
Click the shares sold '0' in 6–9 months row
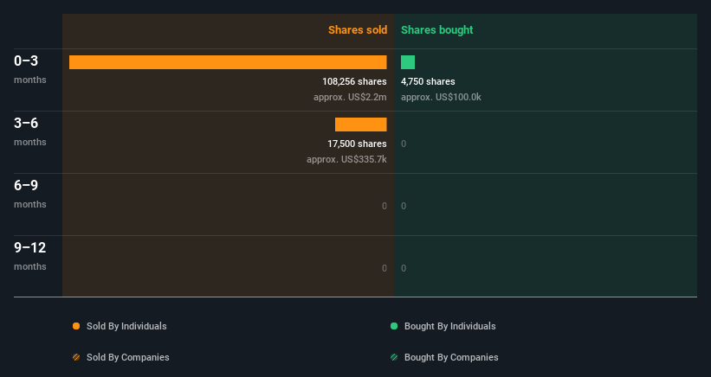click(384, 207)
